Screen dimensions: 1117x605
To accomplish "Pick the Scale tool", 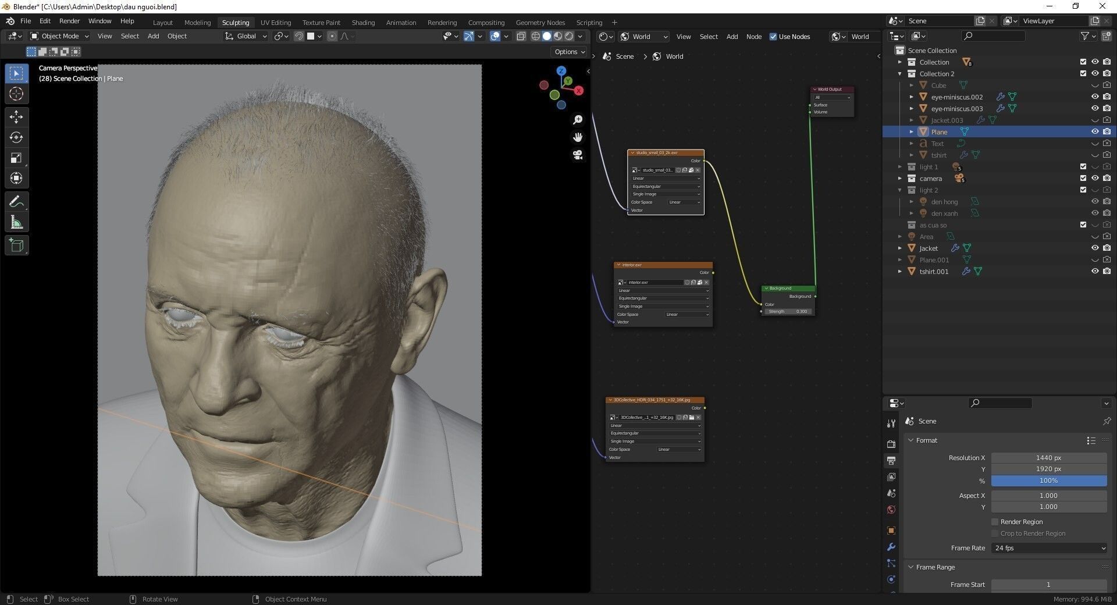I will click(16, 158).
